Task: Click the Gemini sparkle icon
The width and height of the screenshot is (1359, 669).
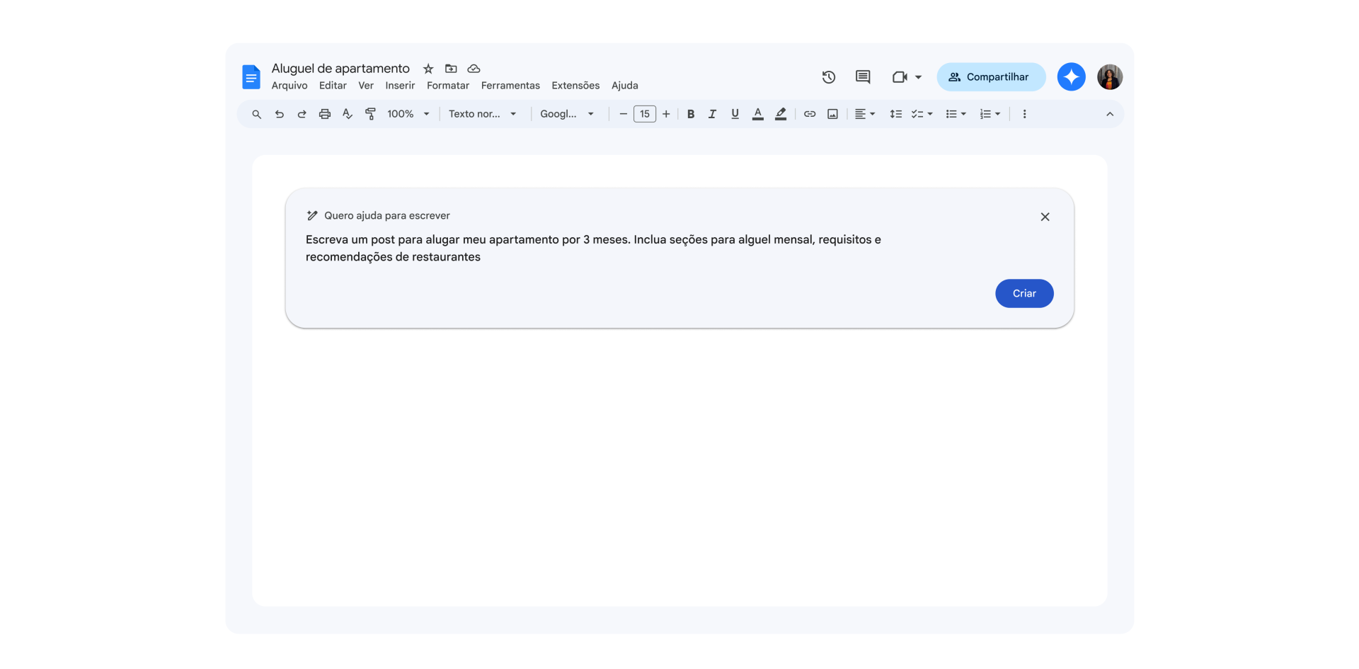Action: pos(1071,77)
